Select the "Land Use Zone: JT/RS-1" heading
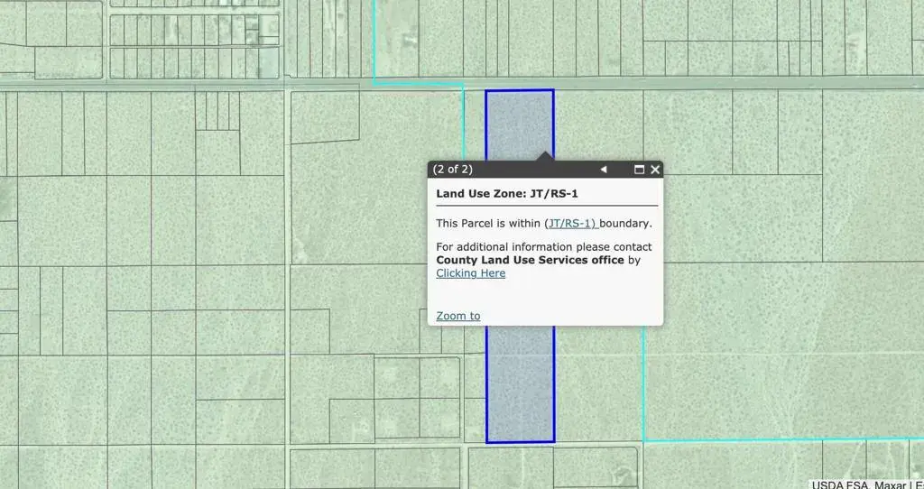This screenshot has width=924, height=489. tap(507, 193)
